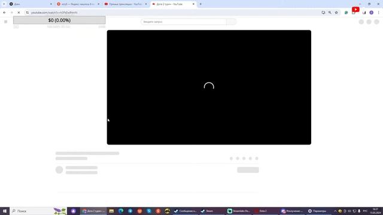Open the YouTube hamburger guide menu
Image resolution: width=383 pixels, height=215 pixels.
[5, 21]
